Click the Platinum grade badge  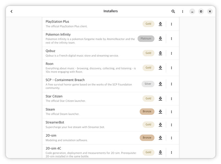146,39
